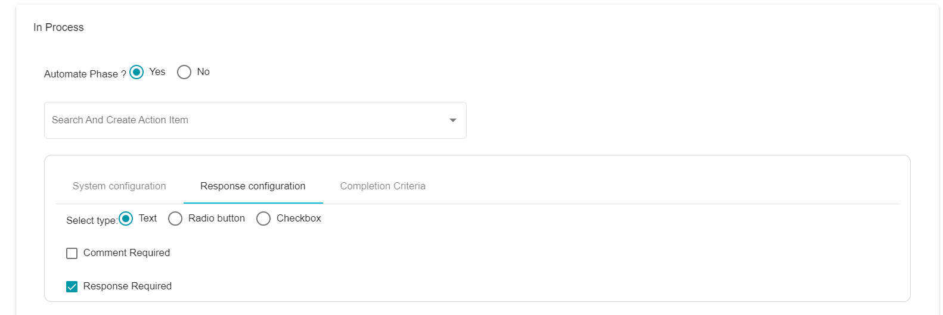Click the In Process phase heading
The width and height of the screenshot is (943, 315).
click(58, 27)
